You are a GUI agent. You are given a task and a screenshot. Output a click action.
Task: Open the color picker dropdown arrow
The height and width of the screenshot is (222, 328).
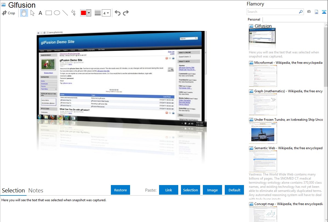point(89,13)
